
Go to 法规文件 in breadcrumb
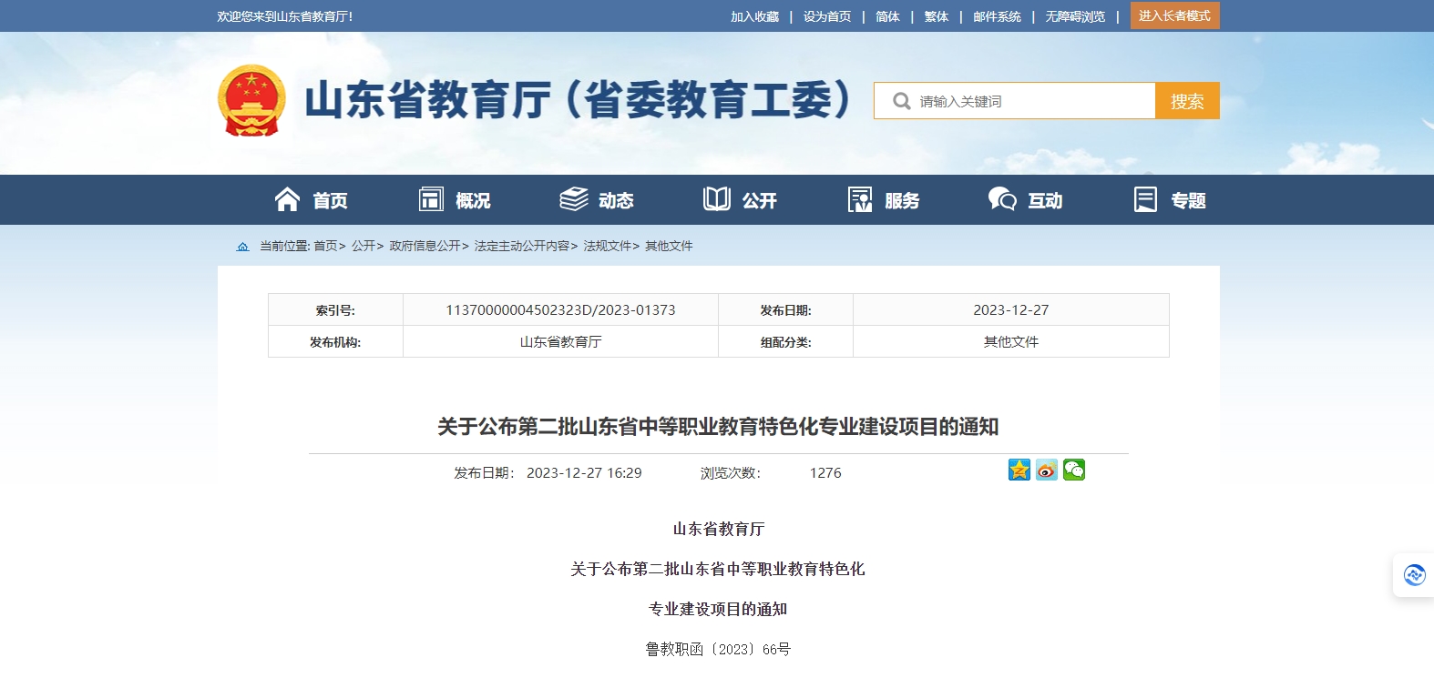coord(607,247)
